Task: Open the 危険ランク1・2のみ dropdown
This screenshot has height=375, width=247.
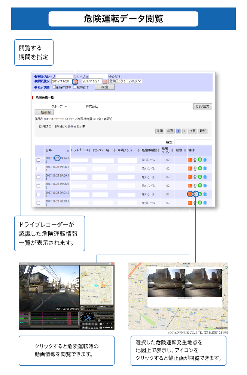Action: [x=125, y=81]
